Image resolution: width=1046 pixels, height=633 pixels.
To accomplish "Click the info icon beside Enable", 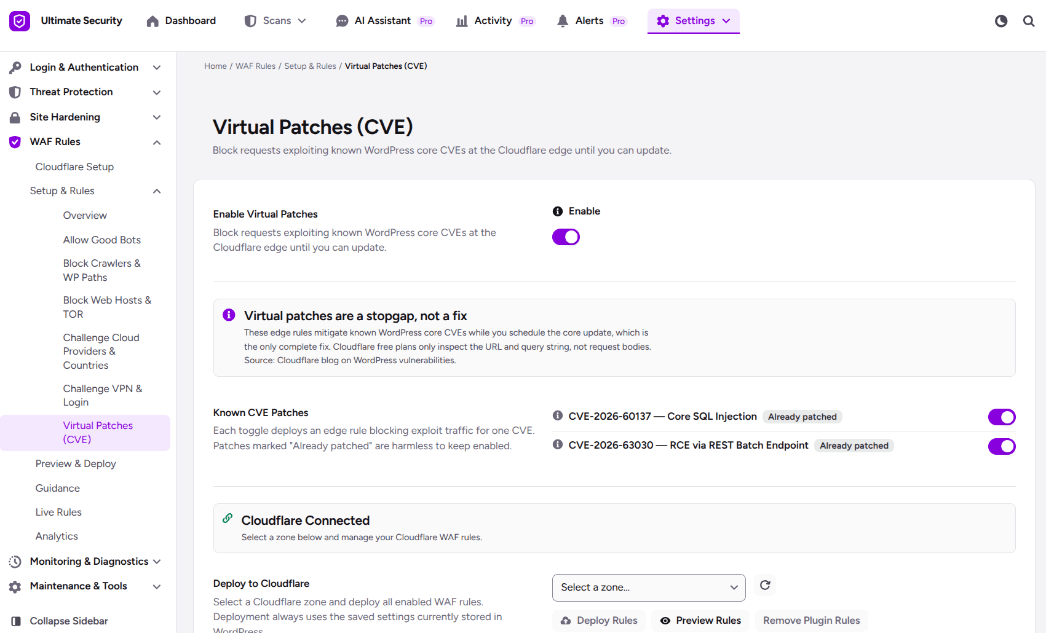I will point(558,211).
